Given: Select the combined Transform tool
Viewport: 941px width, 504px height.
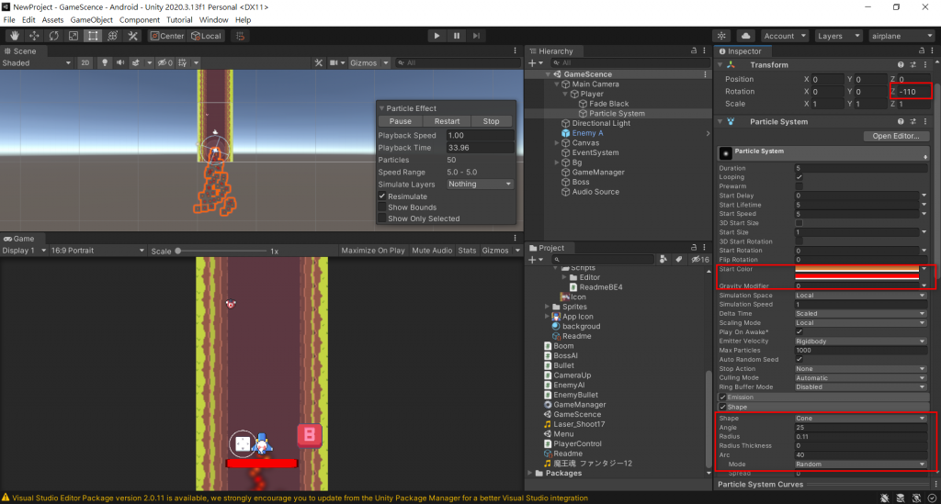Looking at the screenshot, I should coord(112,36).
